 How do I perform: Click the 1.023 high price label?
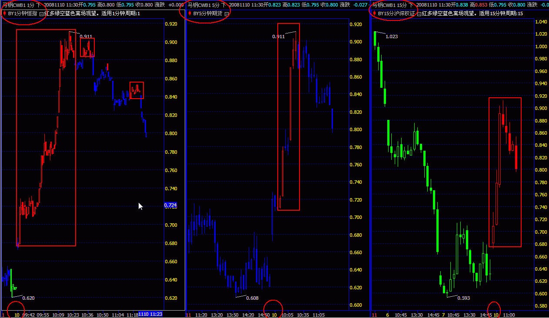[392, 36]
